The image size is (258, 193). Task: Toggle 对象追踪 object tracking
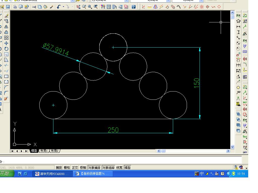click(108, 168)
